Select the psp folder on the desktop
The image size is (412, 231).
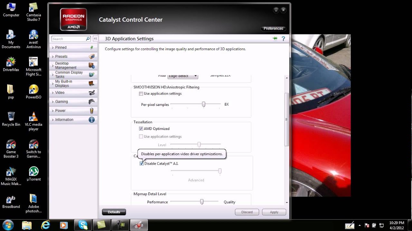tap(11, 92)
